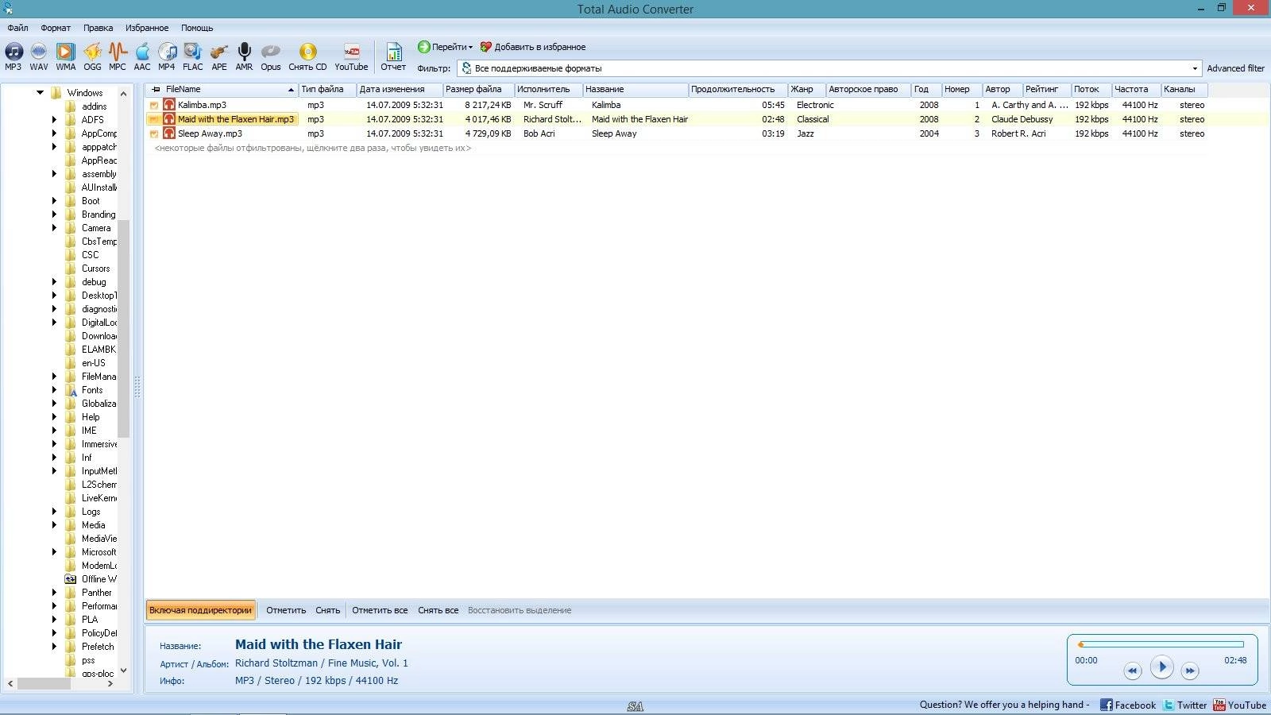Click the Снять button
This screenshot has width=1271, height=715.
click(327, 610)
